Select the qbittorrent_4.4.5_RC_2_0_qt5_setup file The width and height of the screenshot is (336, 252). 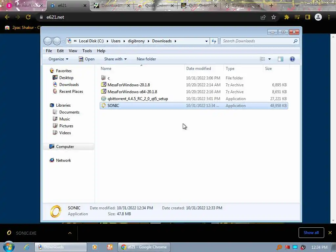click(194, 98)
